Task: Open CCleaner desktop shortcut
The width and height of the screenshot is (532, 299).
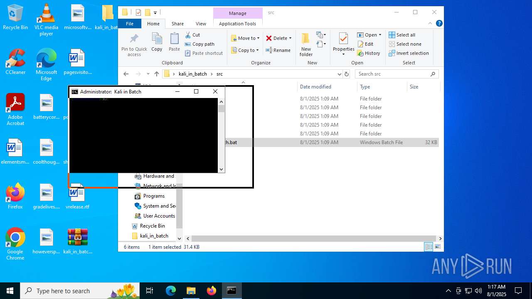Action: pyautogui.click(x=15, y=61)
